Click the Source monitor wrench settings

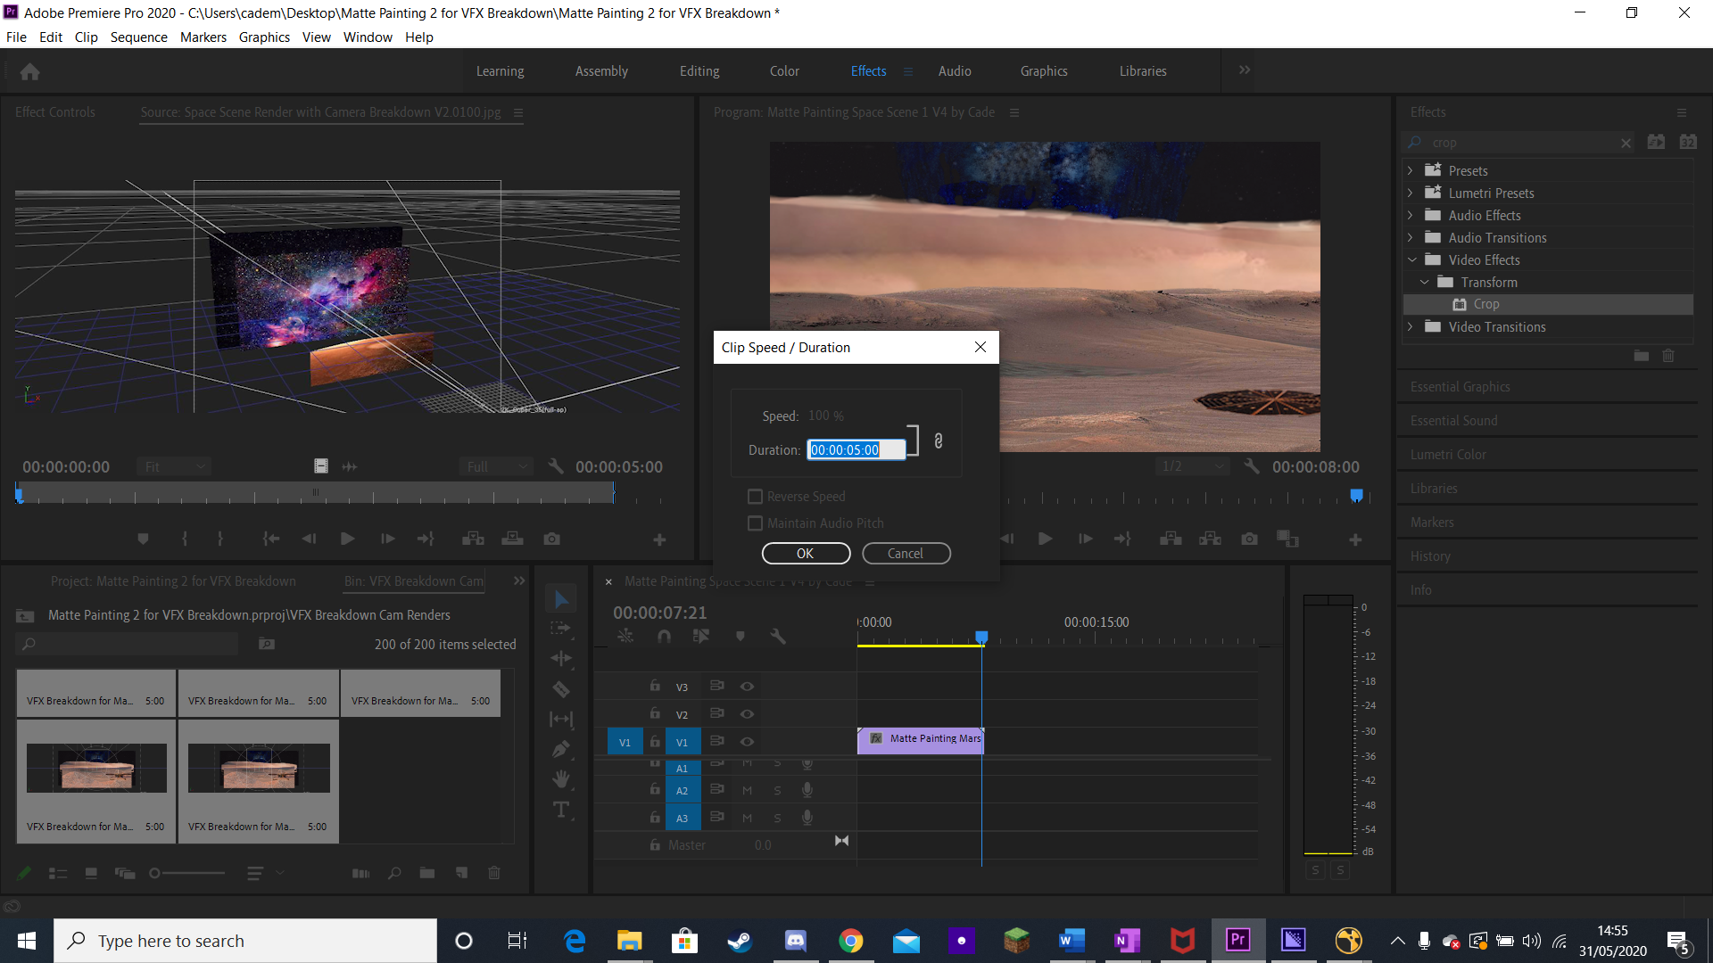[x=556, y=466]
